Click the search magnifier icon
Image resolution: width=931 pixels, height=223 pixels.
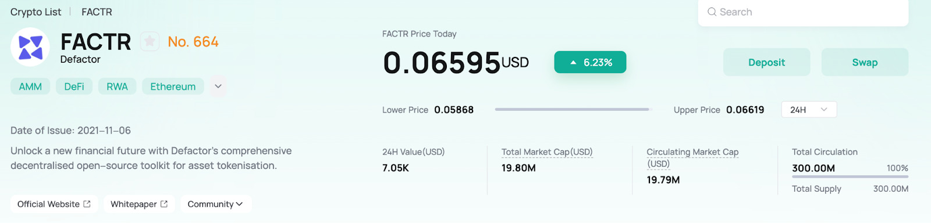pyautogui.click(x=712, y=12)
